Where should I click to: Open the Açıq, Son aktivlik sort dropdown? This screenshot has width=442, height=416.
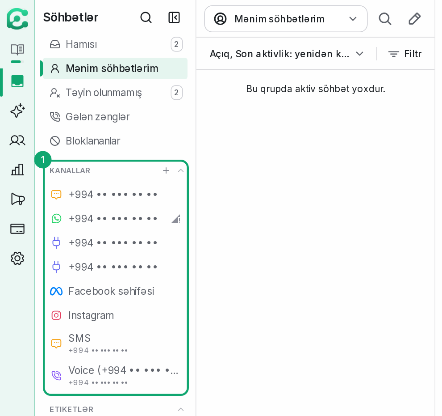(286, 54)
